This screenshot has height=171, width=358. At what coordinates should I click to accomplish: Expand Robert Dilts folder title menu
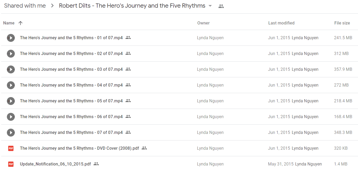pyautogui.click(x=132, y=6)
